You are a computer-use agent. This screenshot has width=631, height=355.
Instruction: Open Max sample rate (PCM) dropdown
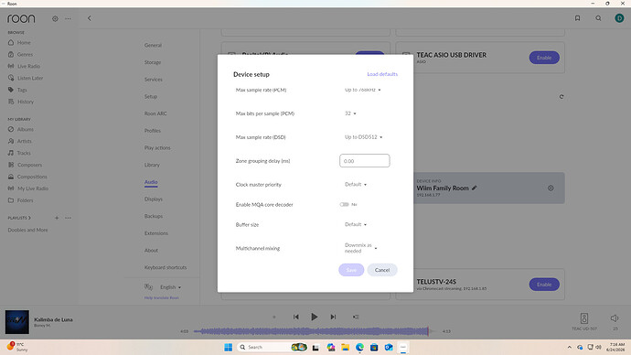[x=362, y=90]
